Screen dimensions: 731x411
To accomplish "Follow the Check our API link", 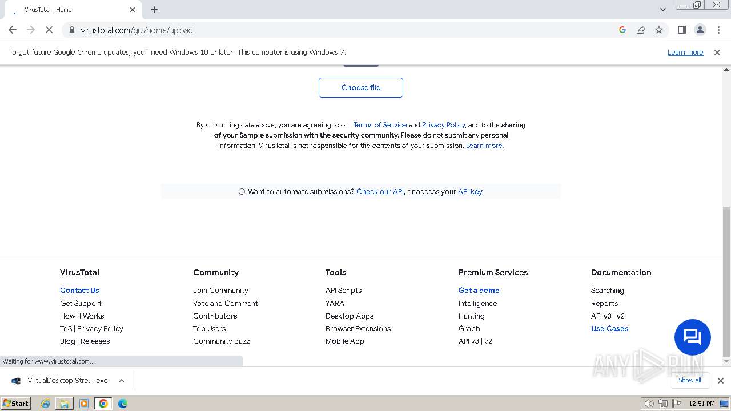I will (x=380, y=191).
